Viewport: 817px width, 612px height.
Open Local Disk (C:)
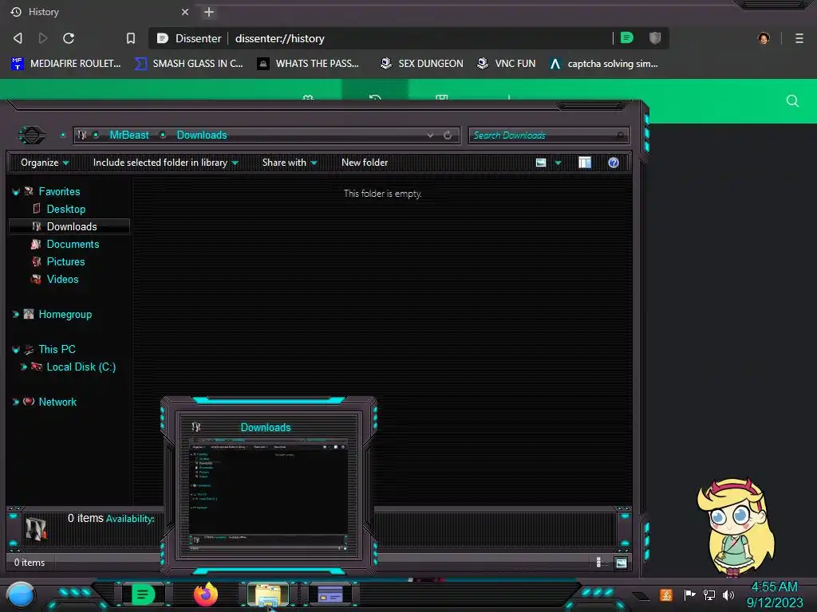click(x=81, y=367)
